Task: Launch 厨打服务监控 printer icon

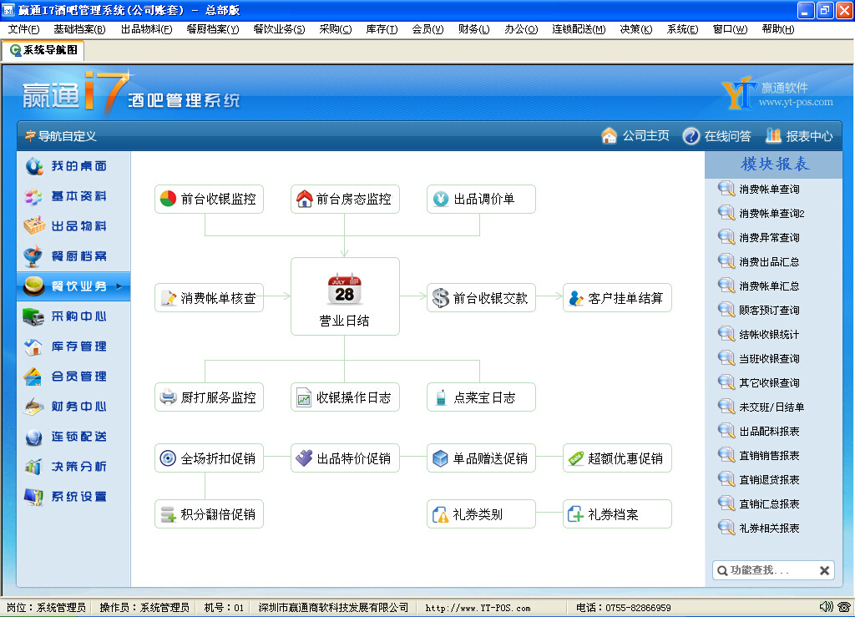Action: (168, 397)
